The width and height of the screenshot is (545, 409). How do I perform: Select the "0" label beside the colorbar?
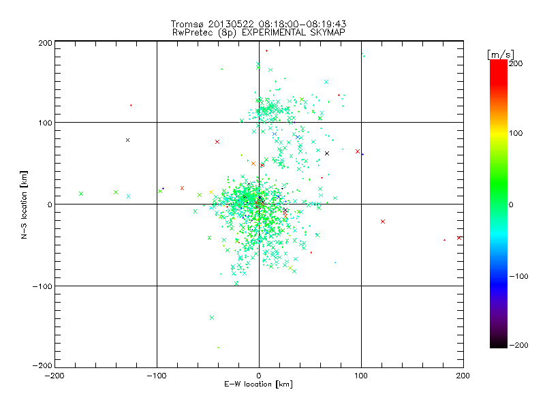(511, 204)
